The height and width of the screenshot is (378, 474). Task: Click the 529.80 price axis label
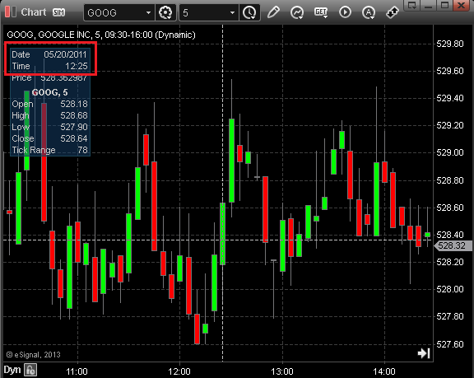tap(450, 44)
